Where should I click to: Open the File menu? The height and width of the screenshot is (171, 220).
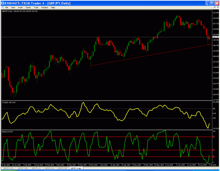[6, 7]
